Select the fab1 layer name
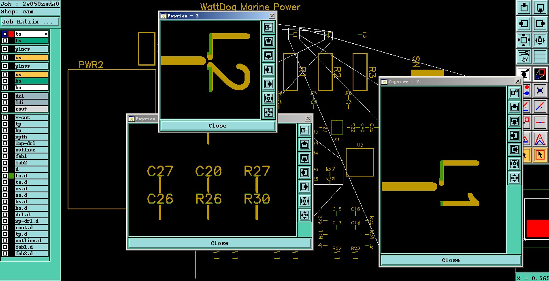Screen dimensions: 549x281 tap(32, 156)
